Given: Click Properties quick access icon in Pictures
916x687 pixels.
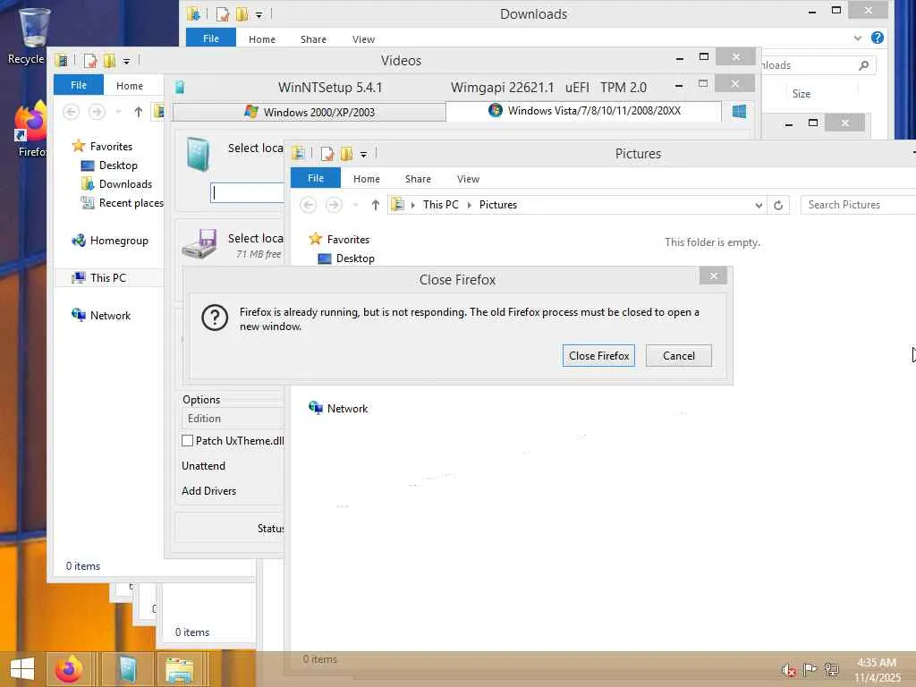Looking at the screenshot, I should [327, 154].
